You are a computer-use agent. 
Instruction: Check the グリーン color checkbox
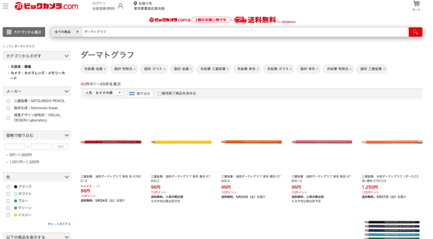(x=8, y=208)
